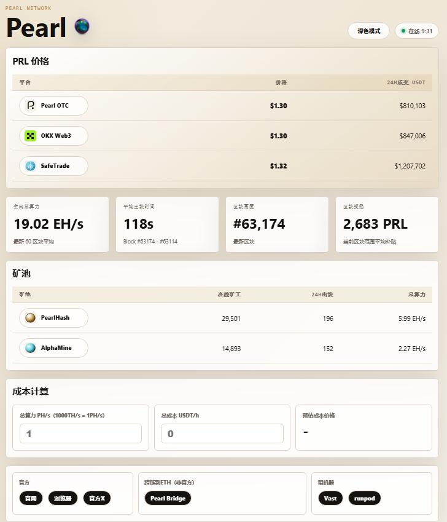
Task: Click the Block #63174 - #63114 text
Action: pyautogui.click(x=150, y=242)
